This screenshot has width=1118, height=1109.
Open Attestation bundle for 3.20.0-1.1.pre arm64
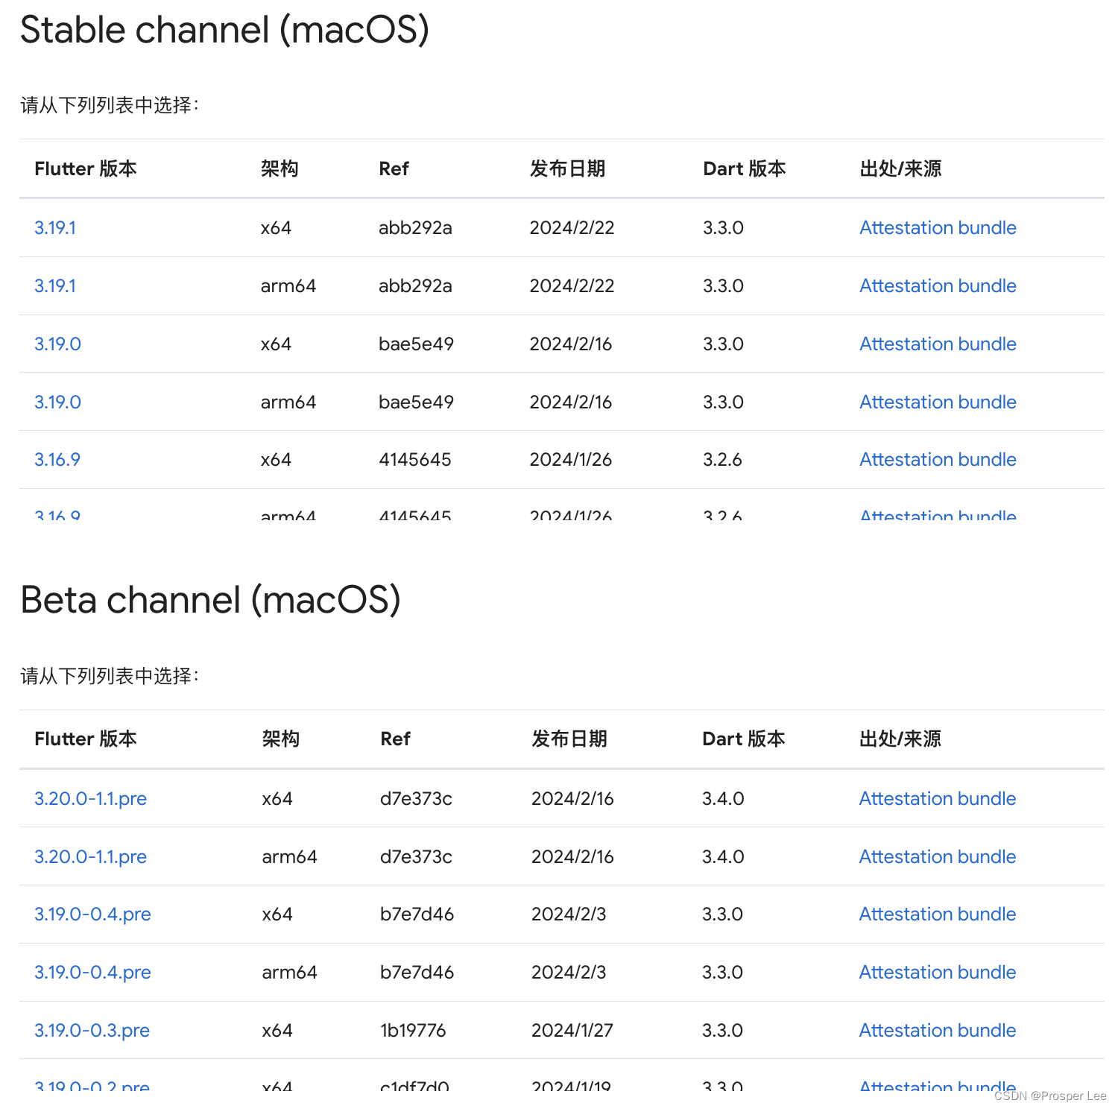click(x=938, y=857)
